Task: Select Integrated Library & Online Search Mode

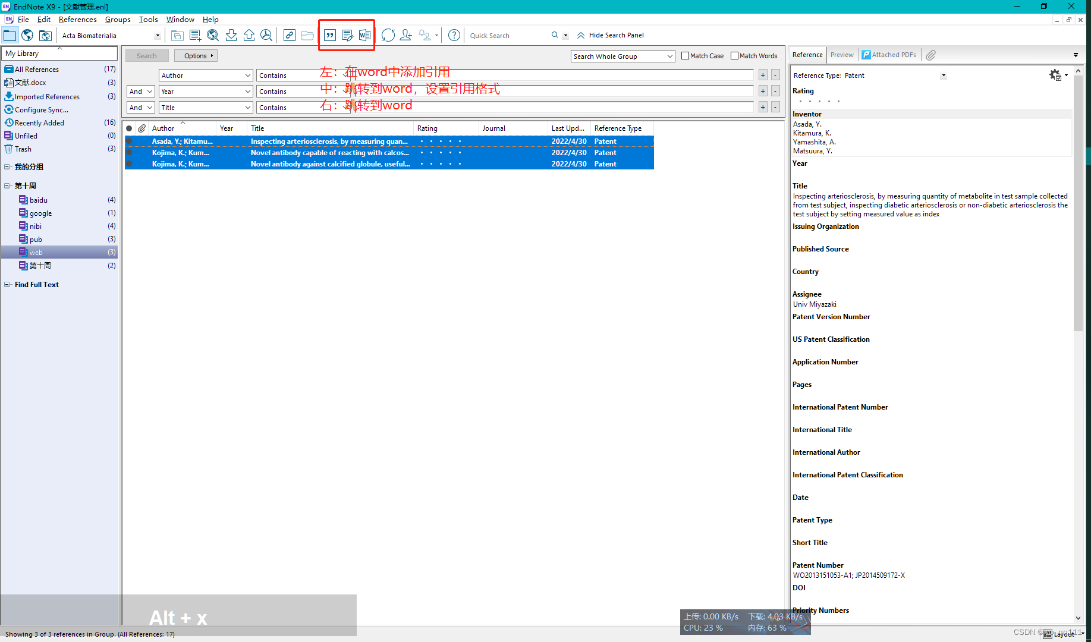Action: (x=45, y=35)
